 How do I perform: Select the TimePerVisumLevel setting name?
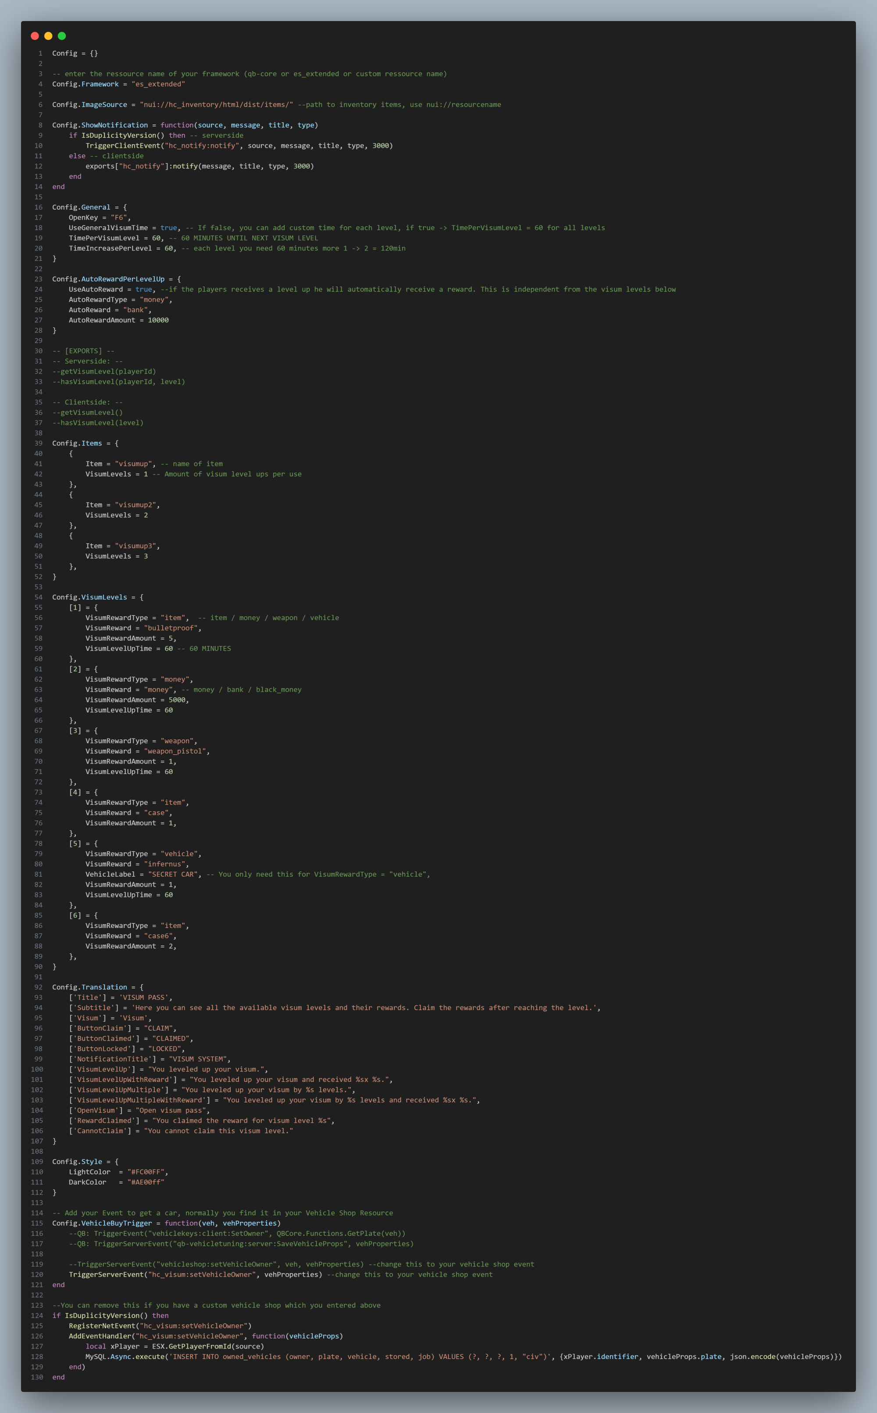(x=104, y=238)
